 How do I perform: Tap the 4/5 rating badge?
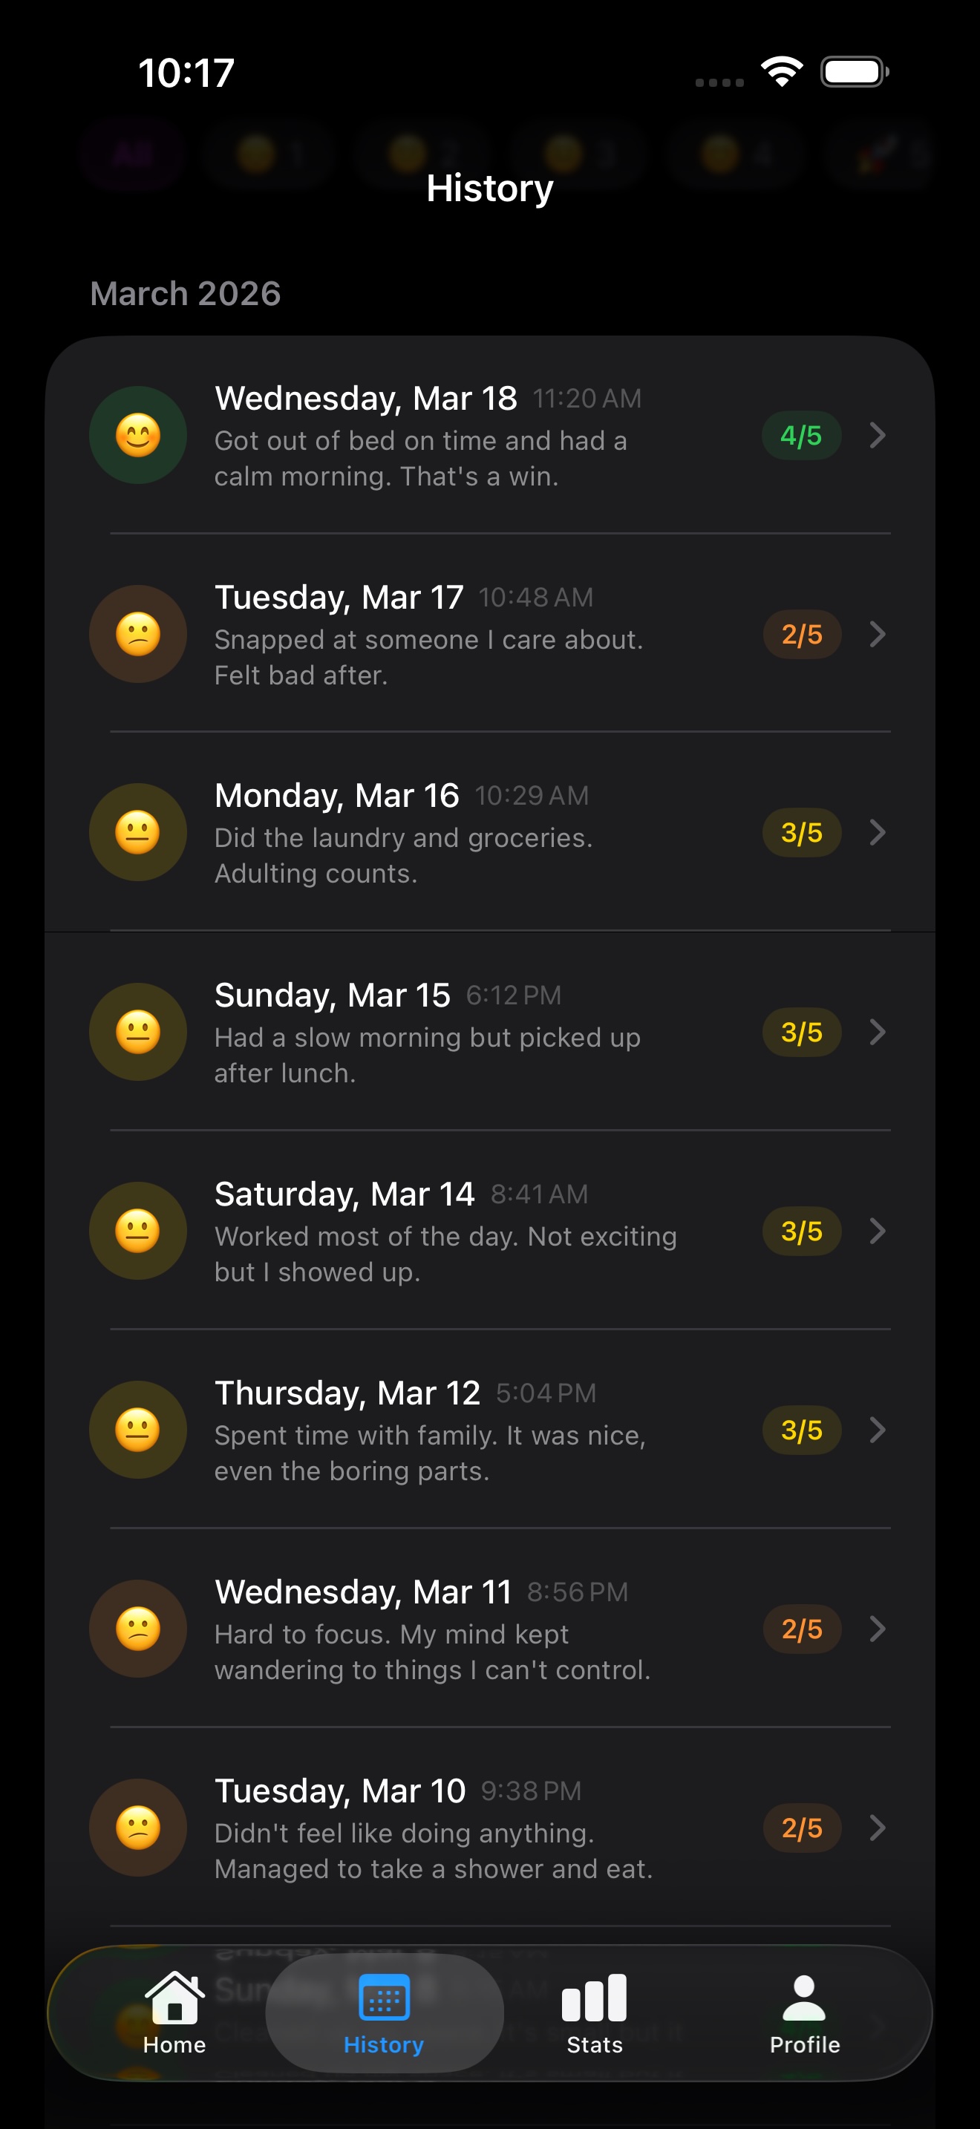click(800, 436)
